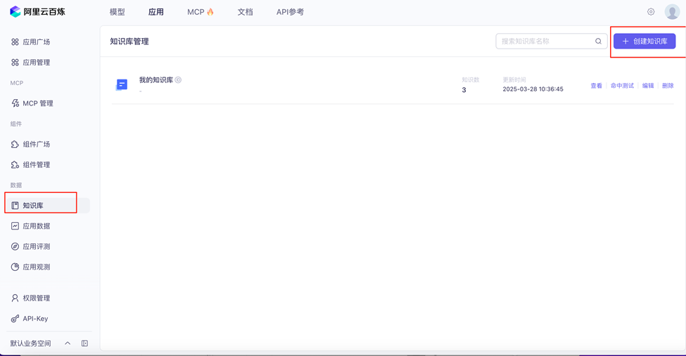Click 查看 for 我的知识库
686x356 pixels.
tap(597, 86)
